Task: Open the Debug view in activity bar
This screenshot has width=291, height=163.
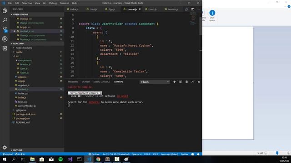Action: (5, 39)
